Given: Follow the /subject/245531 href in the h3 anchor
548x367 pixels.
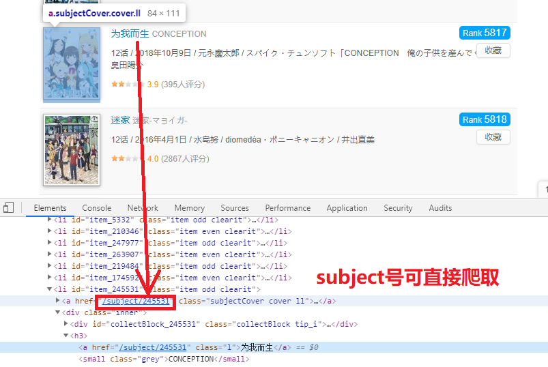Looking at the screenshot, I should [153, 347].
